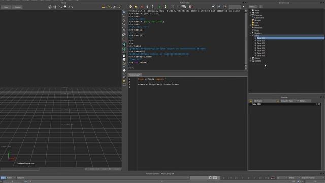Click the Producer Perspective label in Viewer
This screenshot has width=325, height=183.
[x=25, y=164]
